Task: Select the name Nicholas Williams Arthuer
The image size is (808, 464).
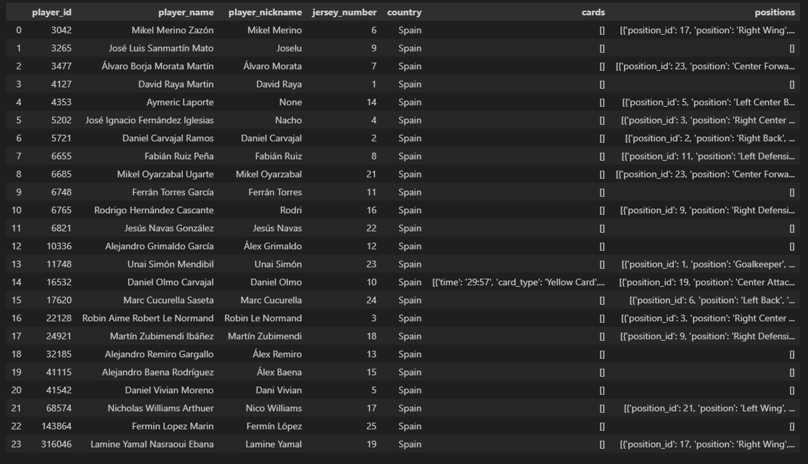Action: click(161, 408)
